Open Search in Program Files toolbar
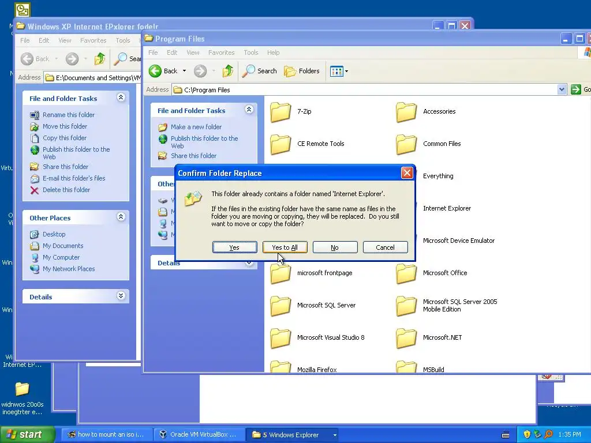This screenshot has height=443, width=591. click(259, 71)
